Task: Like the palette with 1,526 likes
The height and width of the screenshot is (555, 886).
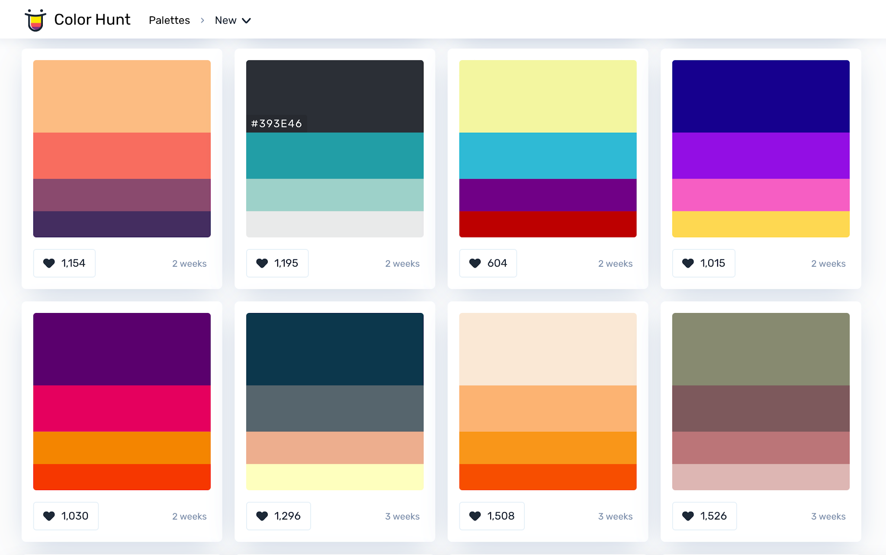Action: tap(688, 516)
